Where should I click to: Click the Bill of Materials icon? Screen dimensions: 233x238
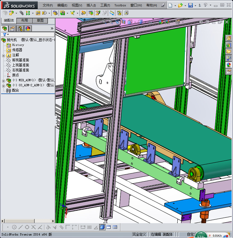click(91, 13)
